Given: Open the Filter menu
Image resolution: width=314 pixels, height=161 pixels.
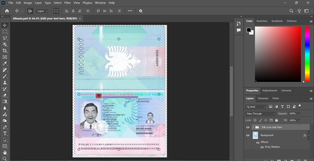Looking at the screenshot, I should (67, 3).
